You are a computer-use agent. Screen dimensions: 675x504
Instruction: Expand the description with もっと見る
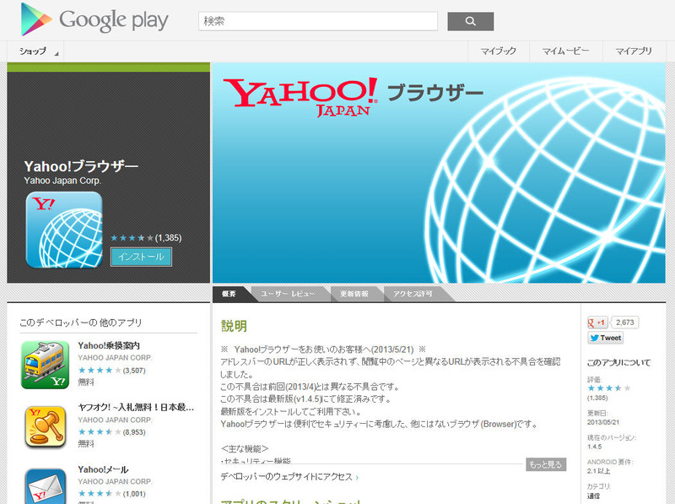point(546,464)
